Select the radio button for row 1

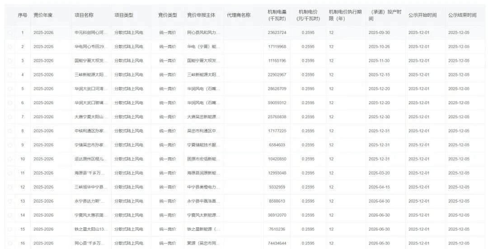10,32
